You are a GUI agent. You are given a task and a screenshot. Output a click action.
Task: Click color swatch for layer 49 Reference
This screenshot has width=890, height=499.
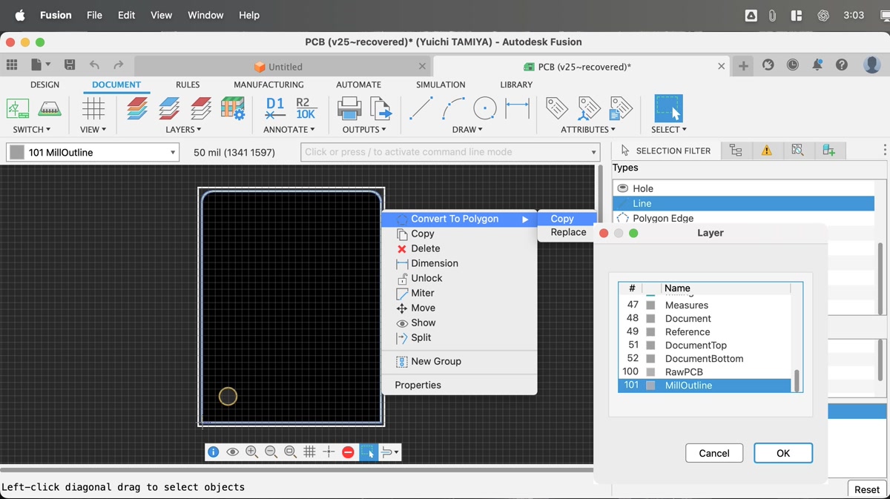[650, 331]
